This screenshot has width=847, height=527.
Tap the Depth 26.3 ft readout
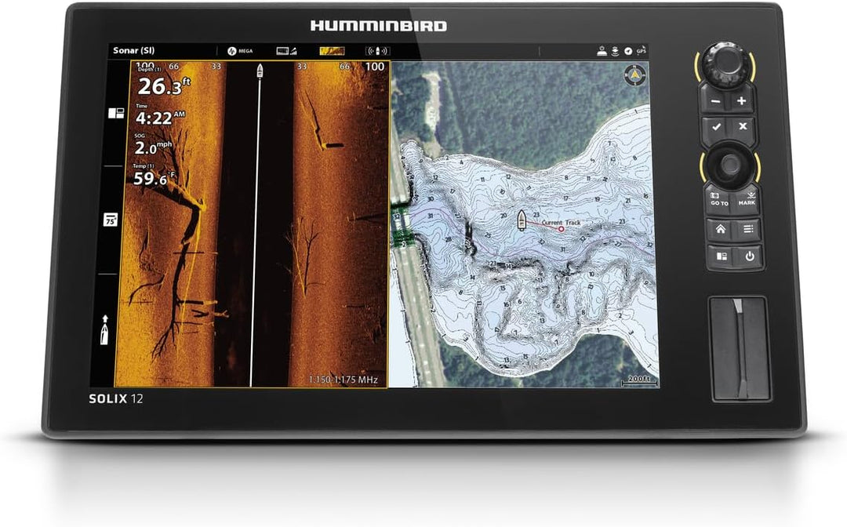click(164, 82)
